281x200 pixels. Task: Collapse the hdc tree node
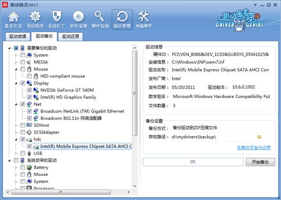(x=16, y=139)
